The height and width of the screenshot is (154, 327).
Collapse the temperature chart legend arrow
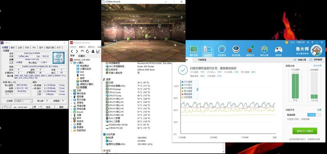click(x=197, y=89)
